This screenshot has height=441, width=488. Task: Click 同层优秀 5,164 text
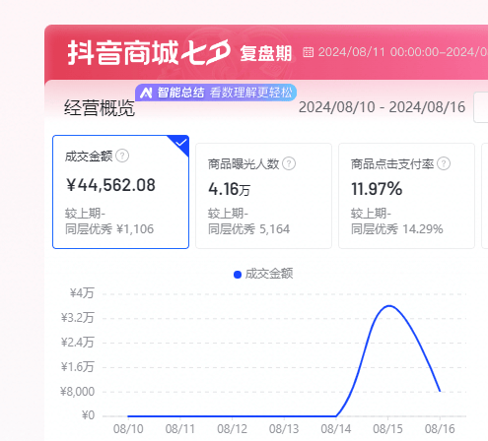249,229
